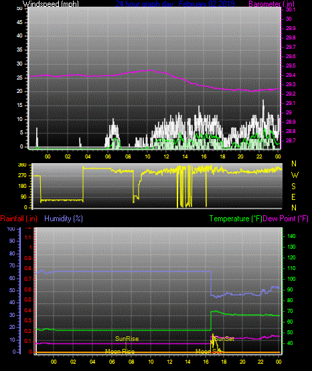Click the "29.7" barometer axis value
Image resolution: width=312 pixels, height=371 pixels.
pyautogui.click(x=291, y=47)
